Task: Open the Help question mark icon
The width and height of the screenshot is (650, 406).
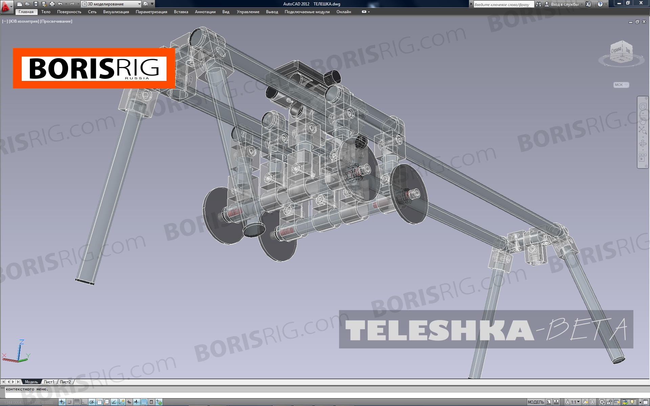Action: [x=600, y=4]
